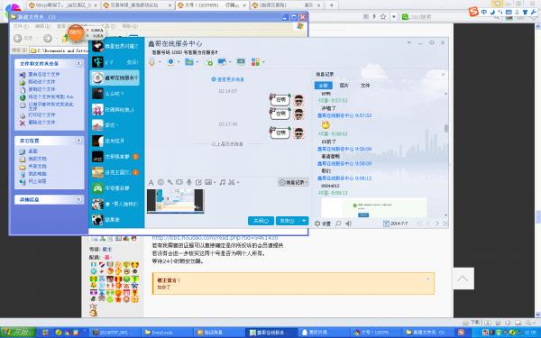
Task: Open the 消息记录 dropdown button
Action: click(x=293, y=182)
